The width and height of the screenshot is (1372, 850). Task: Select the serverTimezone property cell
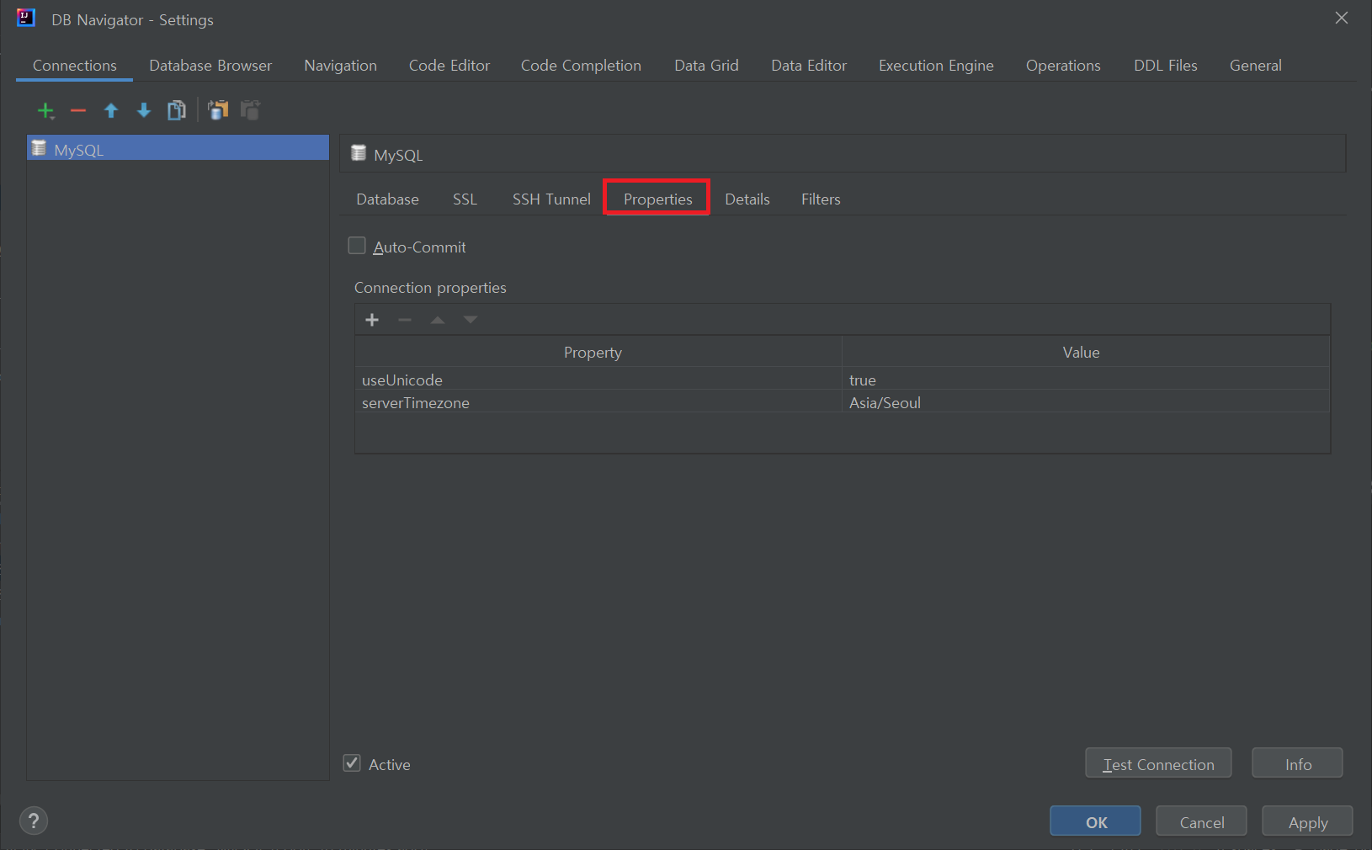(598, 402)
